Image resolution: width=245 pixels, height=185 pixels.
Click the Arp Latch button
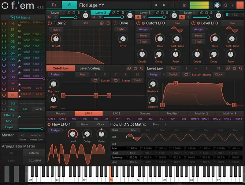[x=38, y=109]
